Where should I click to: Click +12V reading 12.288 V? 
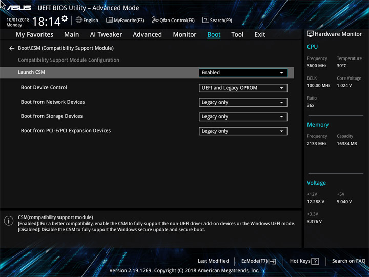316,202
